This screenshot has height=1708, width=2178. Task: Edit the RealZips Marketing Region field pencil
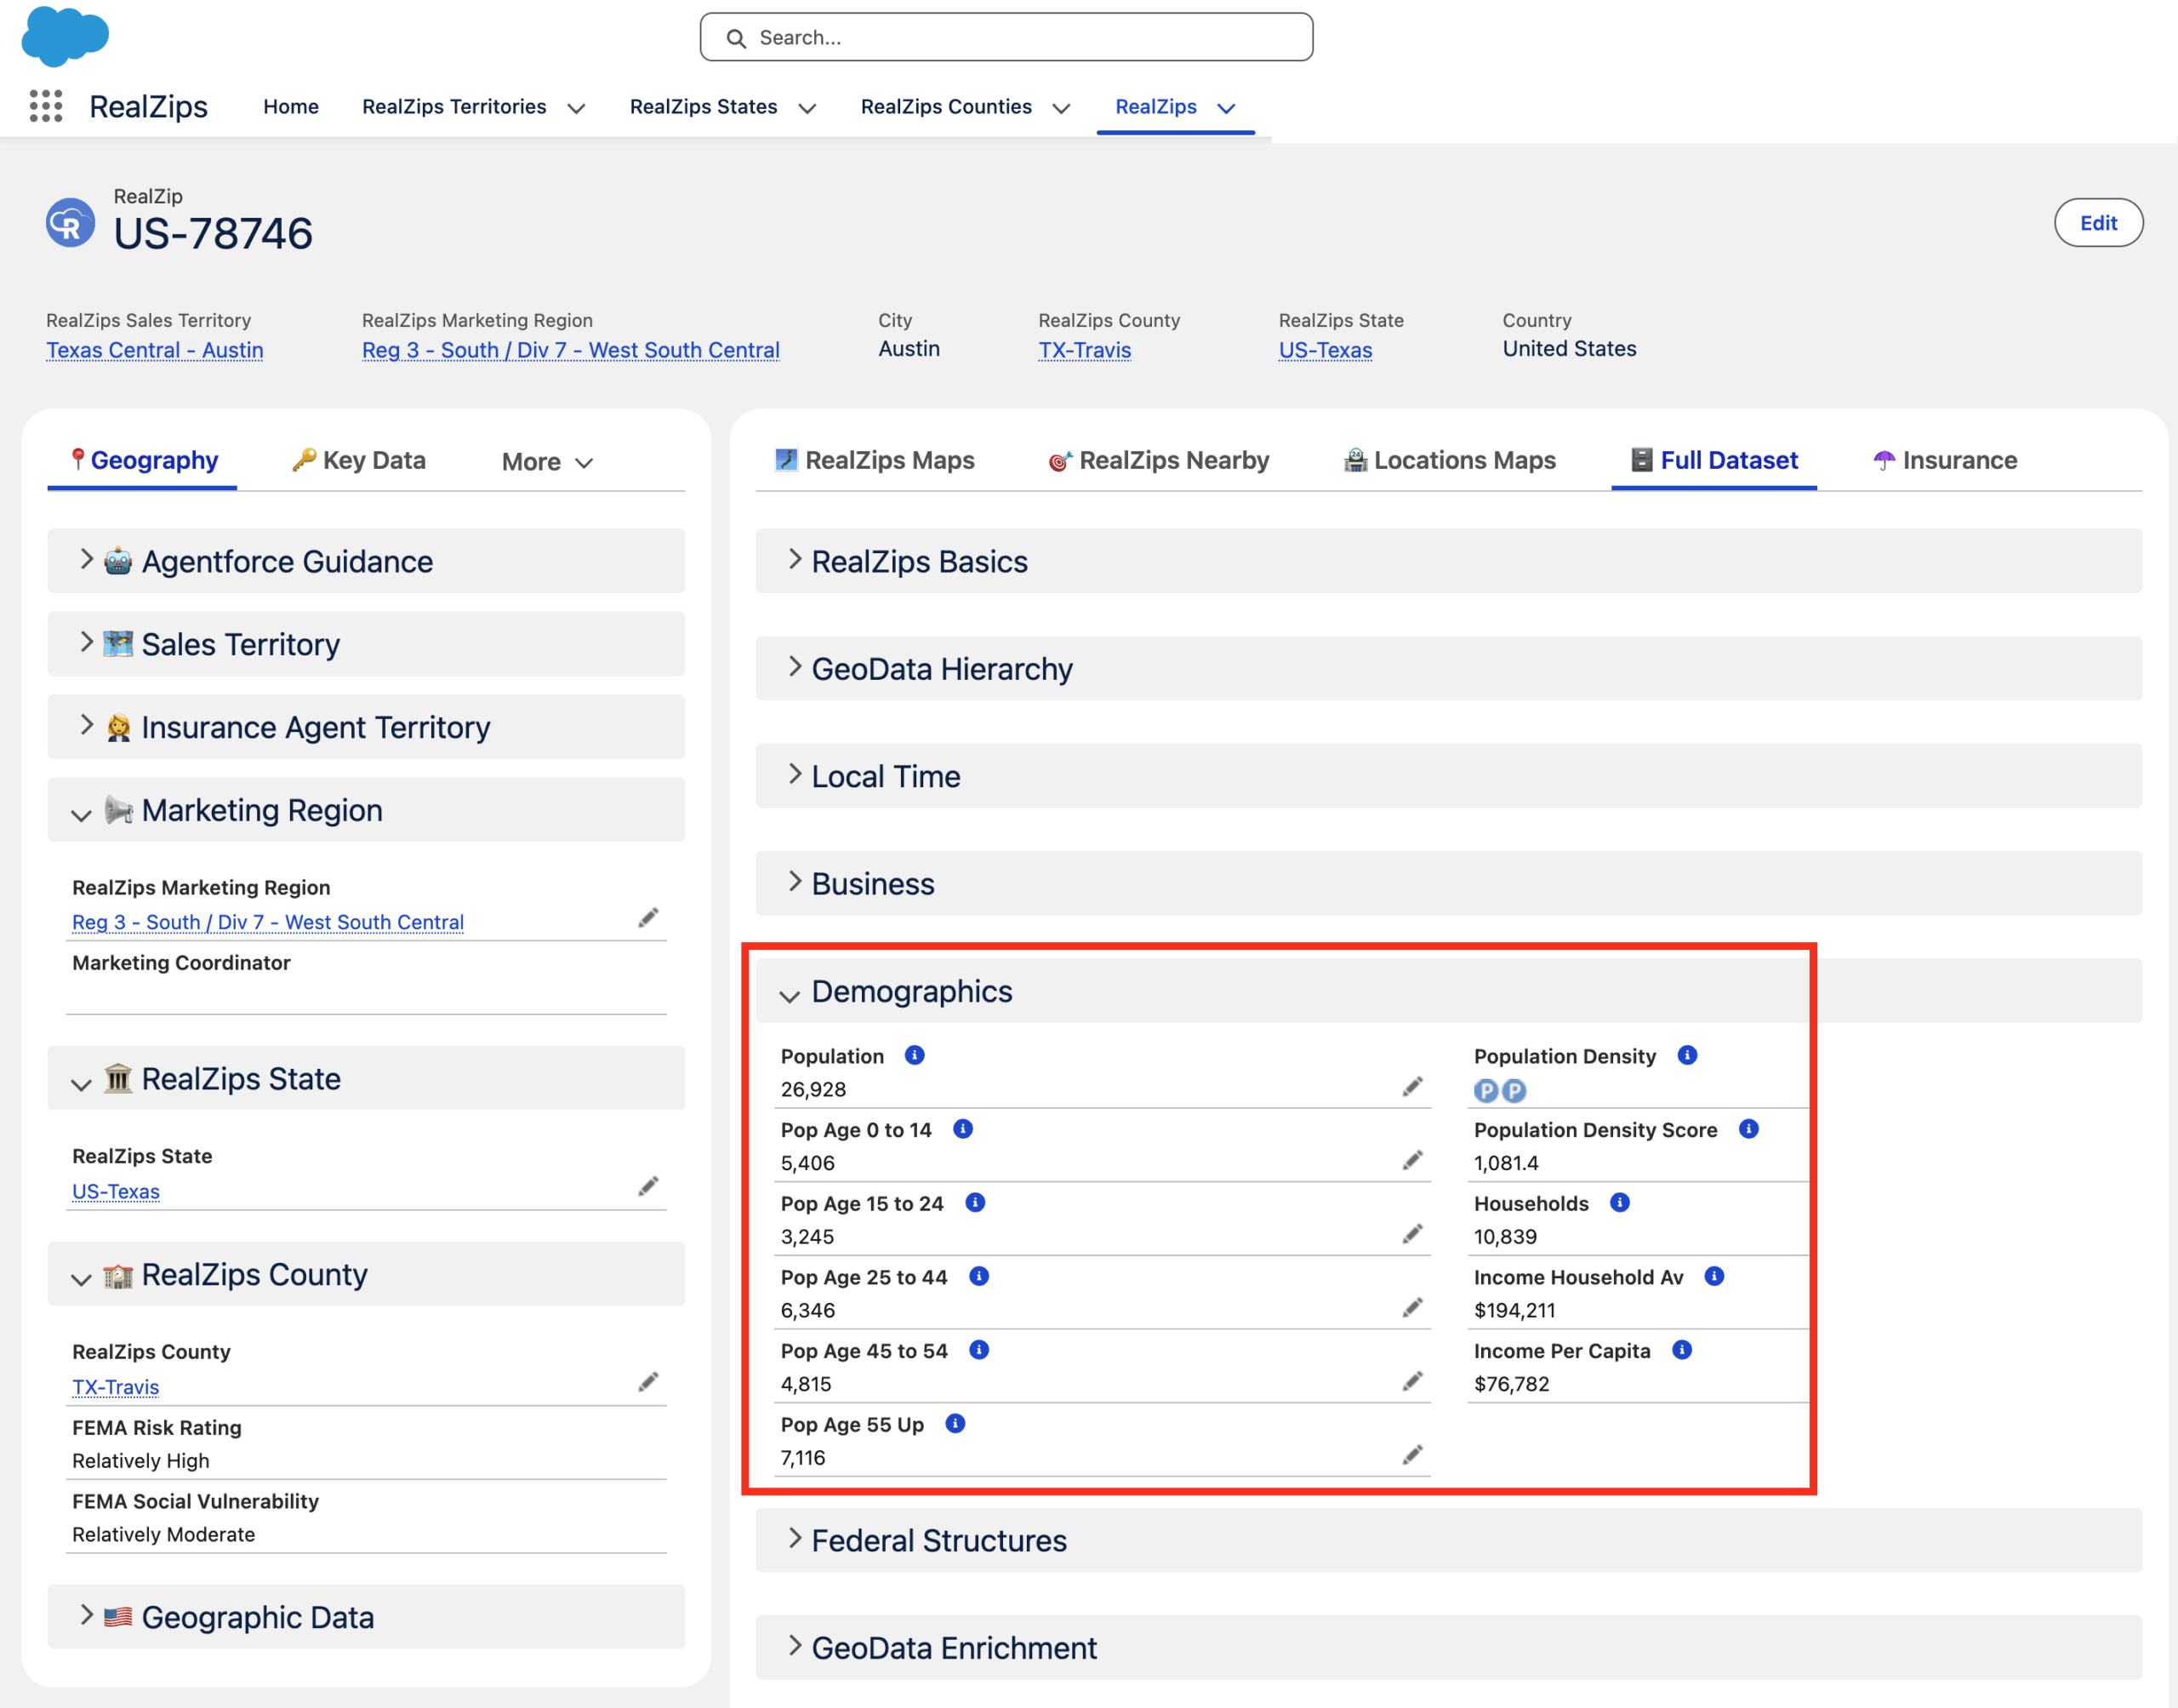pyautogui.click(x=647, y=918)
